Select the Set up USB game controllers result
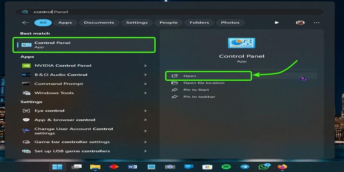The height and width of the screenshot is (172, 344). (85, 151)
